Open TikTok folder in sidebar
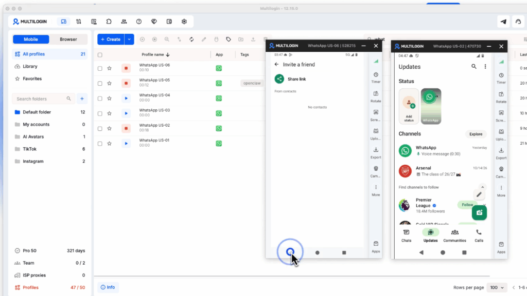The height and width of the screenshot is (296, 527). tap(50, 149)
